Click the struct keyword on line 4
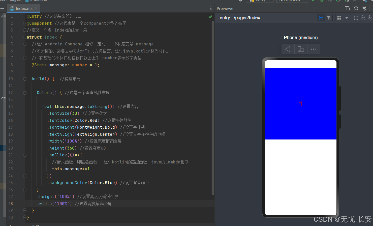This screenshot has width=373, height=226. [x=34, y=37]
